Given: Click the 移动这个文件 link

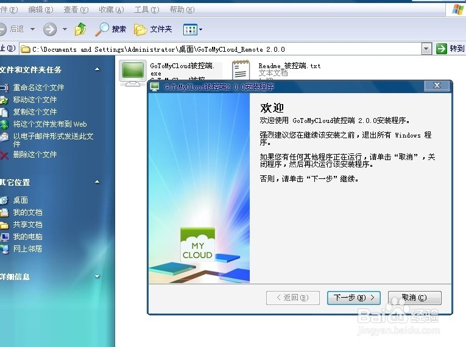Looking at the screenshot, I should [35, 100].
